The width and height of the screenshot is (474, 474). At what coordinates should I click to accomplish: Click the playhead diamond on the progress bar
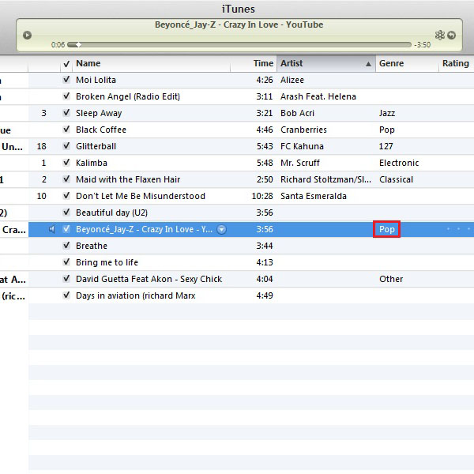point(78,45)
